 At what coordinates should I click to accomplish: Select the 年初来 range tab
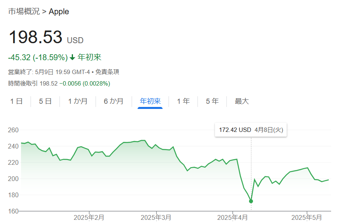point(150,101)
